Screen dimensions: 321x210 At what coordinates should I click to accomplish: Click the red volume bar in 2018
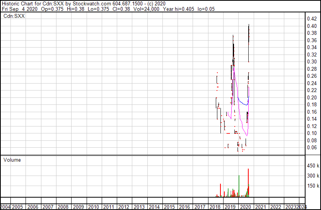(220, 190)
